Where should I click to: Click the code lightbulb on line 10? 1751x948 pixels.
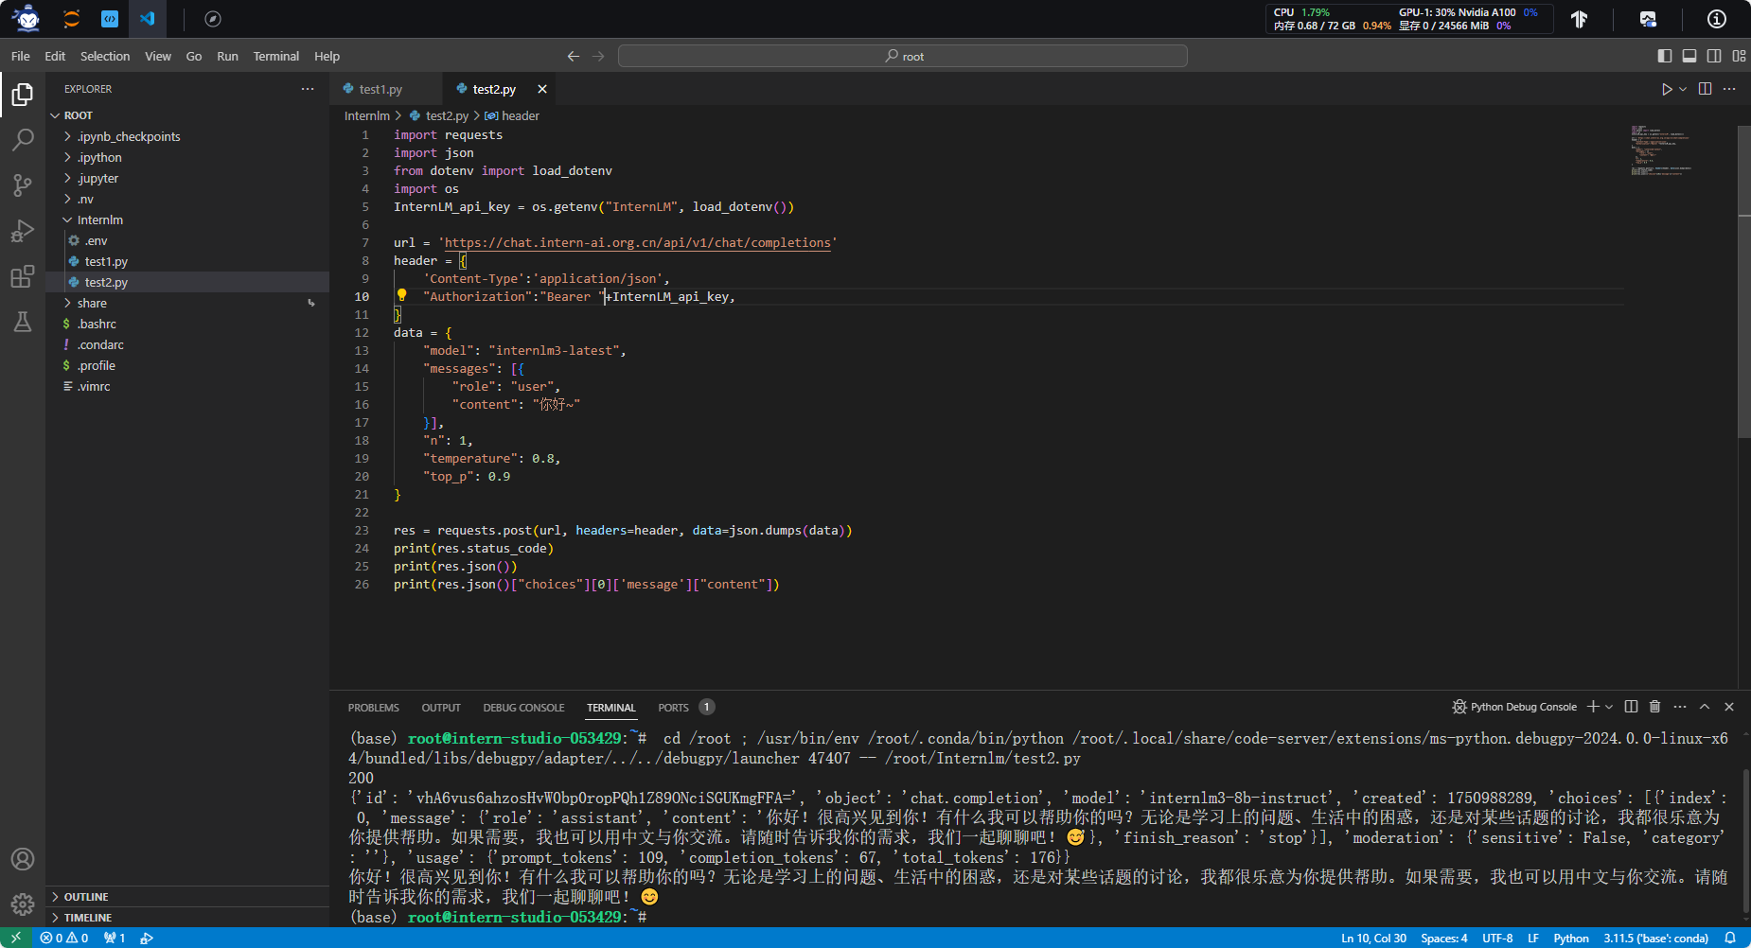[401, 295]
